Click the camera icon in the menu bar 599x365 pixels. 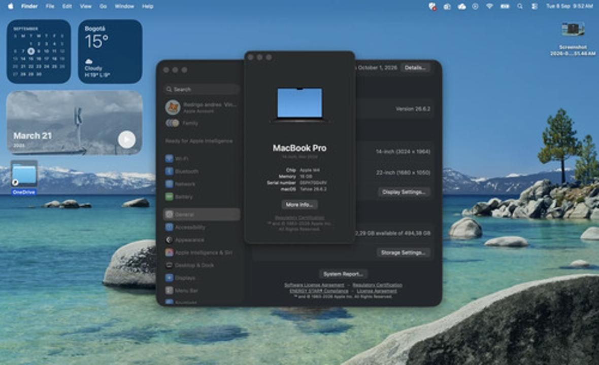click(447, 7)
